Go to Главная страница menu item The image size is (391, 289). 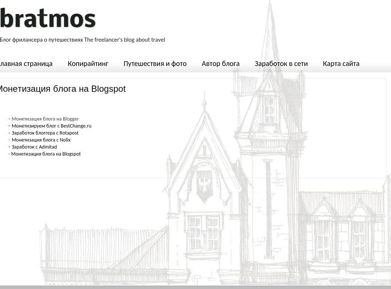click(x=26, y=64)
